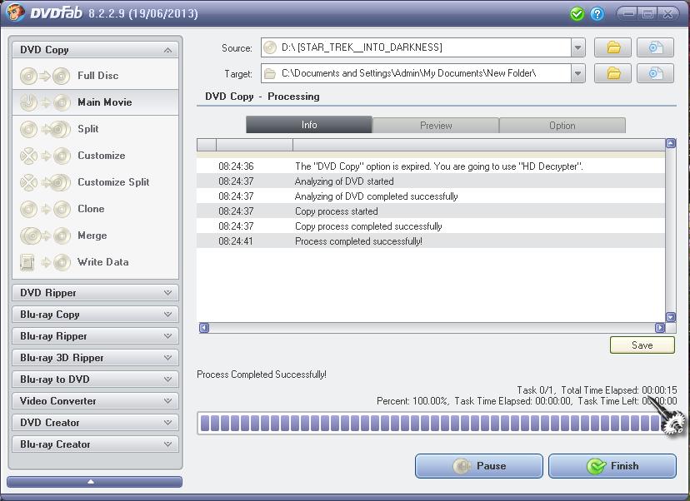Viewport: 690px width, 501px height.
Task: Switch to the Option tab
Action: click(x=562, y=126)
